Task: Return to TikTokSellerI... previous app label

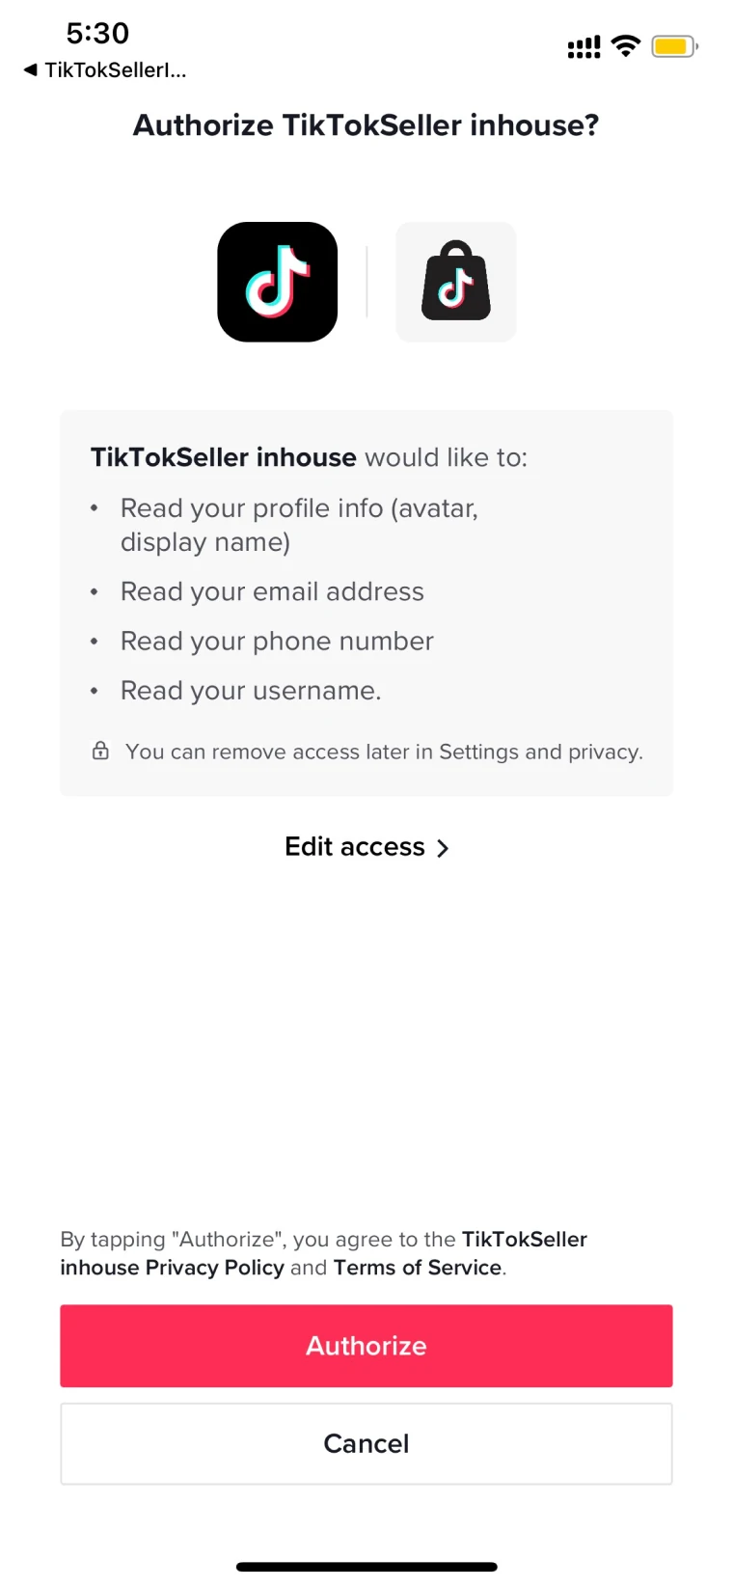Action: (116, 69)
